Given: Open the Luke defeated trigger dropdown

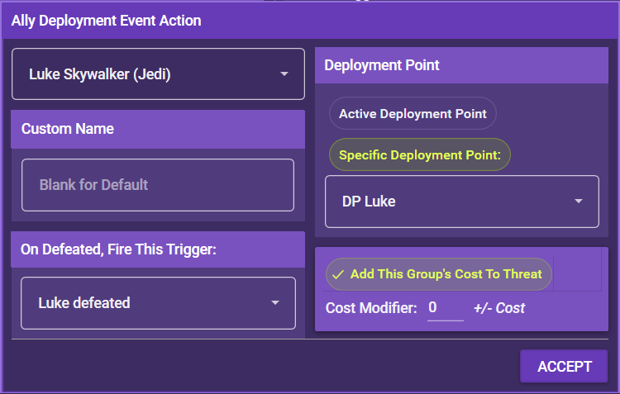Looking at the screenshot, I should 158,303.
